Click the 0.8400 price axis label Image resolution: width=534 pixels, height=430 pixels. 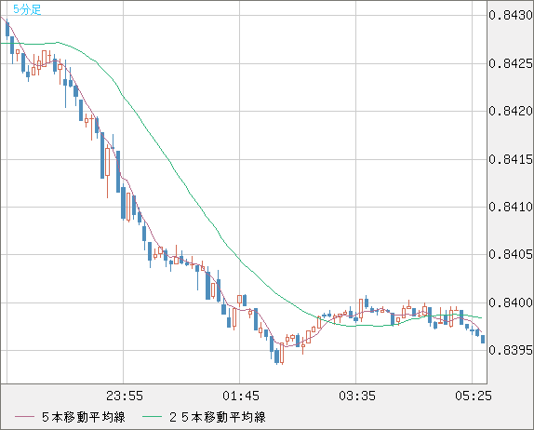pos(511,302)
